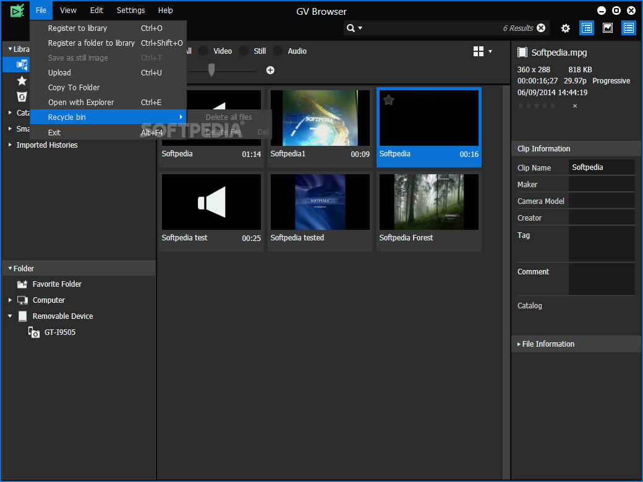
Task: Open the Settings menu
Action: (130, 11)
